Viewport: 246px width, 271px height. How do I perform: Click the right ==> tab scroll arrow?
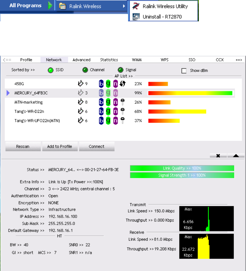tap(239, 60)
